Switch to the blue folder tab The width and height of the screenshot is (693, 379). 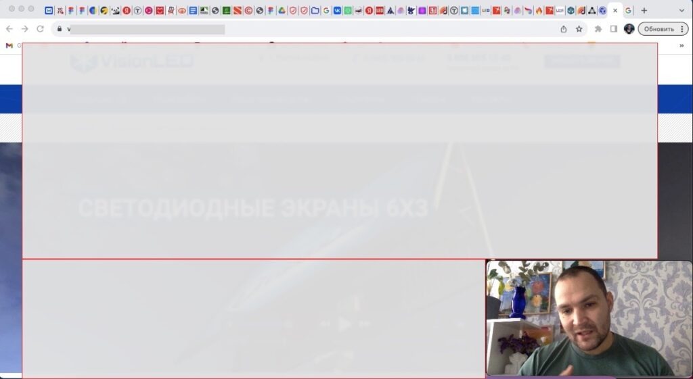coord(315,11)
